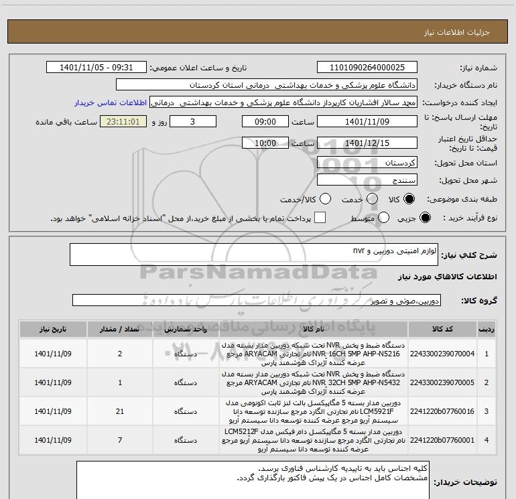Click the NVR 32CH AHP-N5432 item name
Viewport: 516px width, 499px height.
314,382
